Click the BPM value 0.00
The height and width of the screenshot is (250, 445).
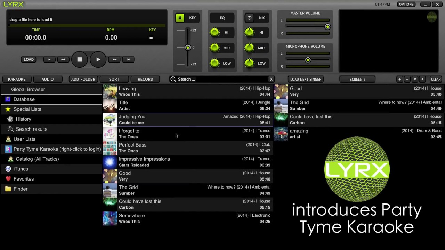click(111, 37)
